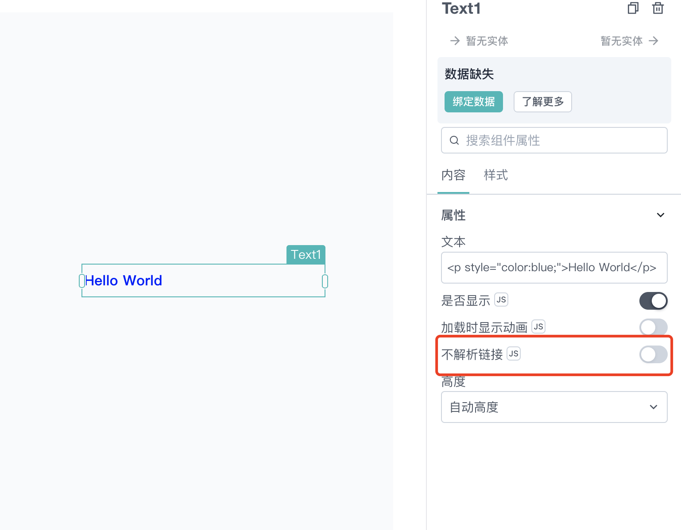Click the left 暂无实体 text
Image resolution: width=681 pixels, height=530 pixels.
(487, 41)
